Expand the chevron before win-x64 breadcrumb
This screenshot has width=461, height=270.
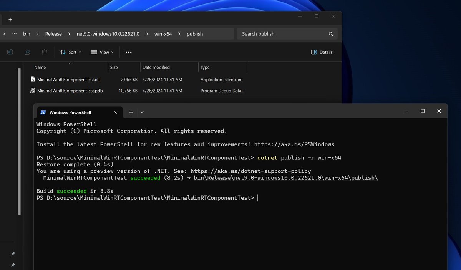tap(147, 34)
